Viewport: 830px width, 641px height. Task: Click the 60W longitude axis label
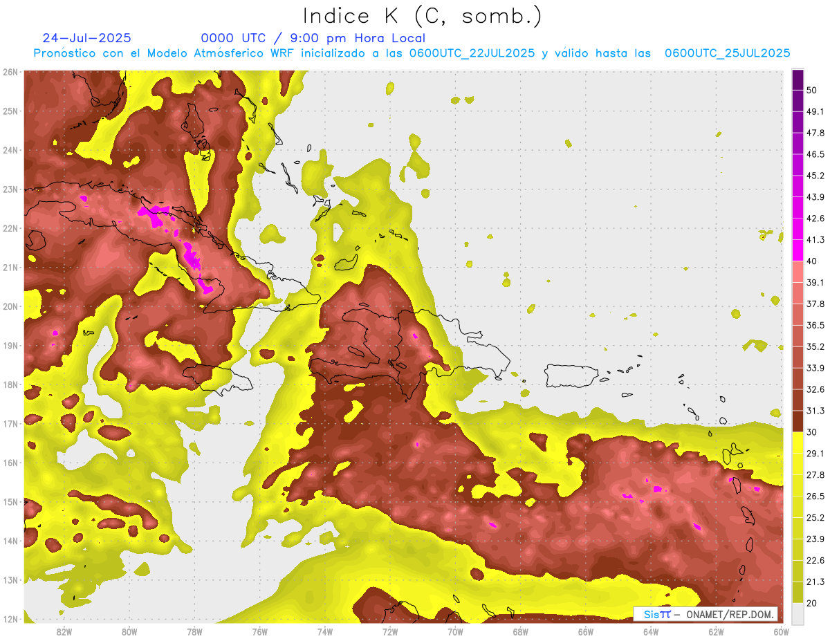click(781, 631)
